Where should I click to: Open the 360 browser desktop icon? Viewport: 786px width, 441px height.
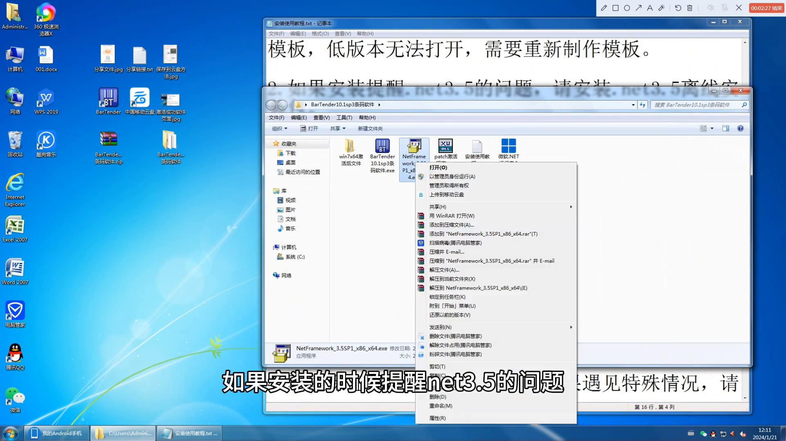coord(46,19)
